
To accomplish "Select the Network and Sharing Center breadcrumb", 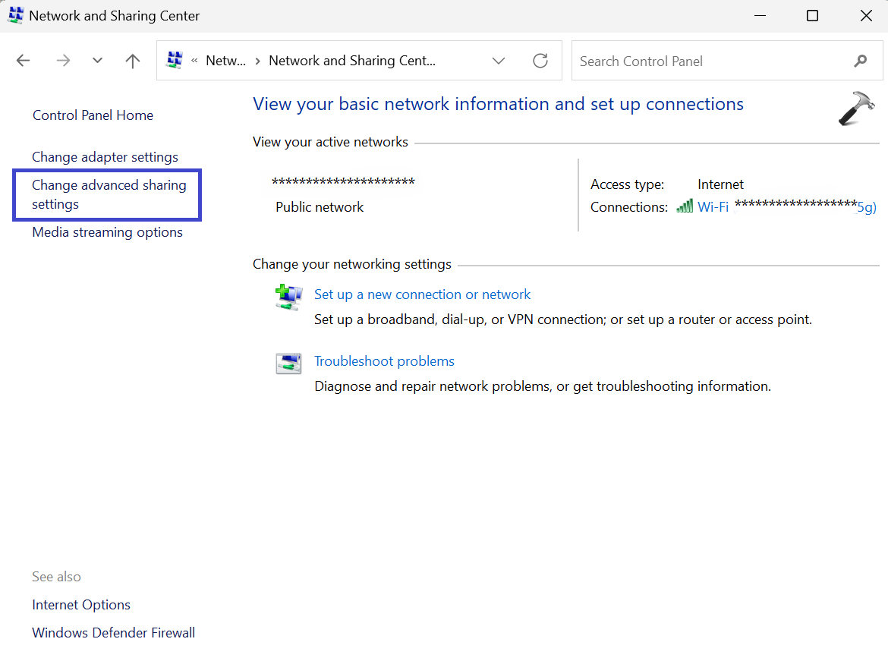I will click(352, 61).
